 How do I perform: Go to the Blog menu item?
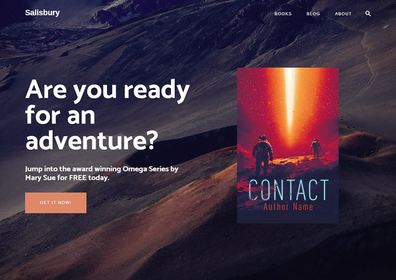(313, 14)
